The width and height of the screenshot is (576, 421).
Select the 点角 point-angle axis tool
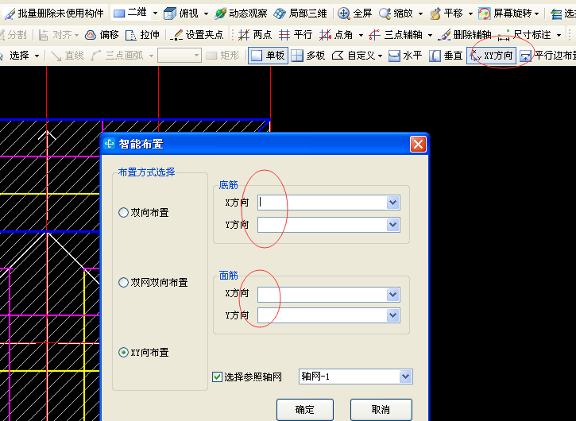(x=336, y=35)
